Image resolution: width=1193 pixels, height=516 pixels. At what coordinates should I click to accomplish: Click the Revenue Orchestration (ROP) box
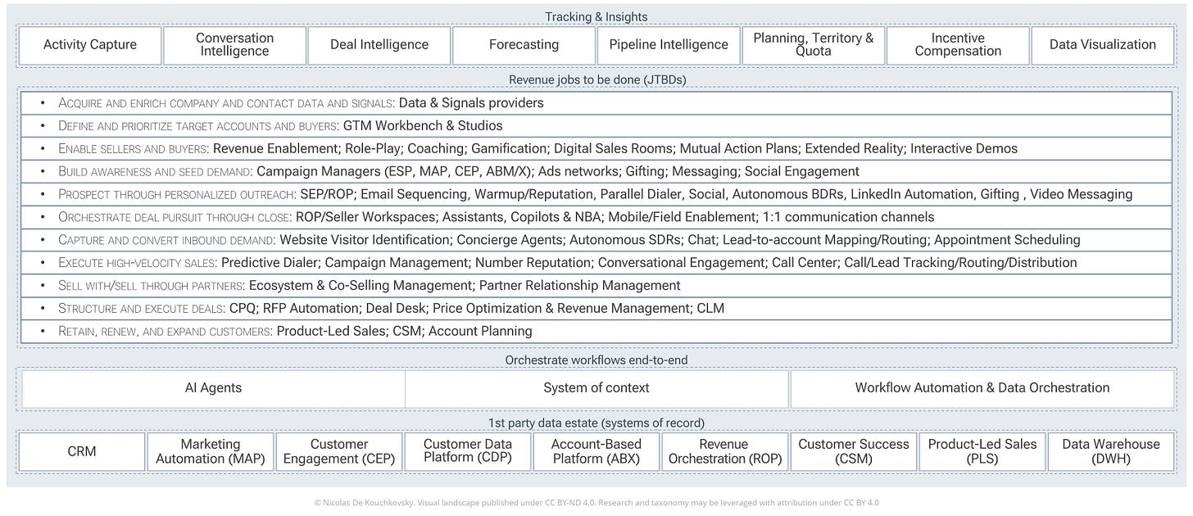click(725, 451)
